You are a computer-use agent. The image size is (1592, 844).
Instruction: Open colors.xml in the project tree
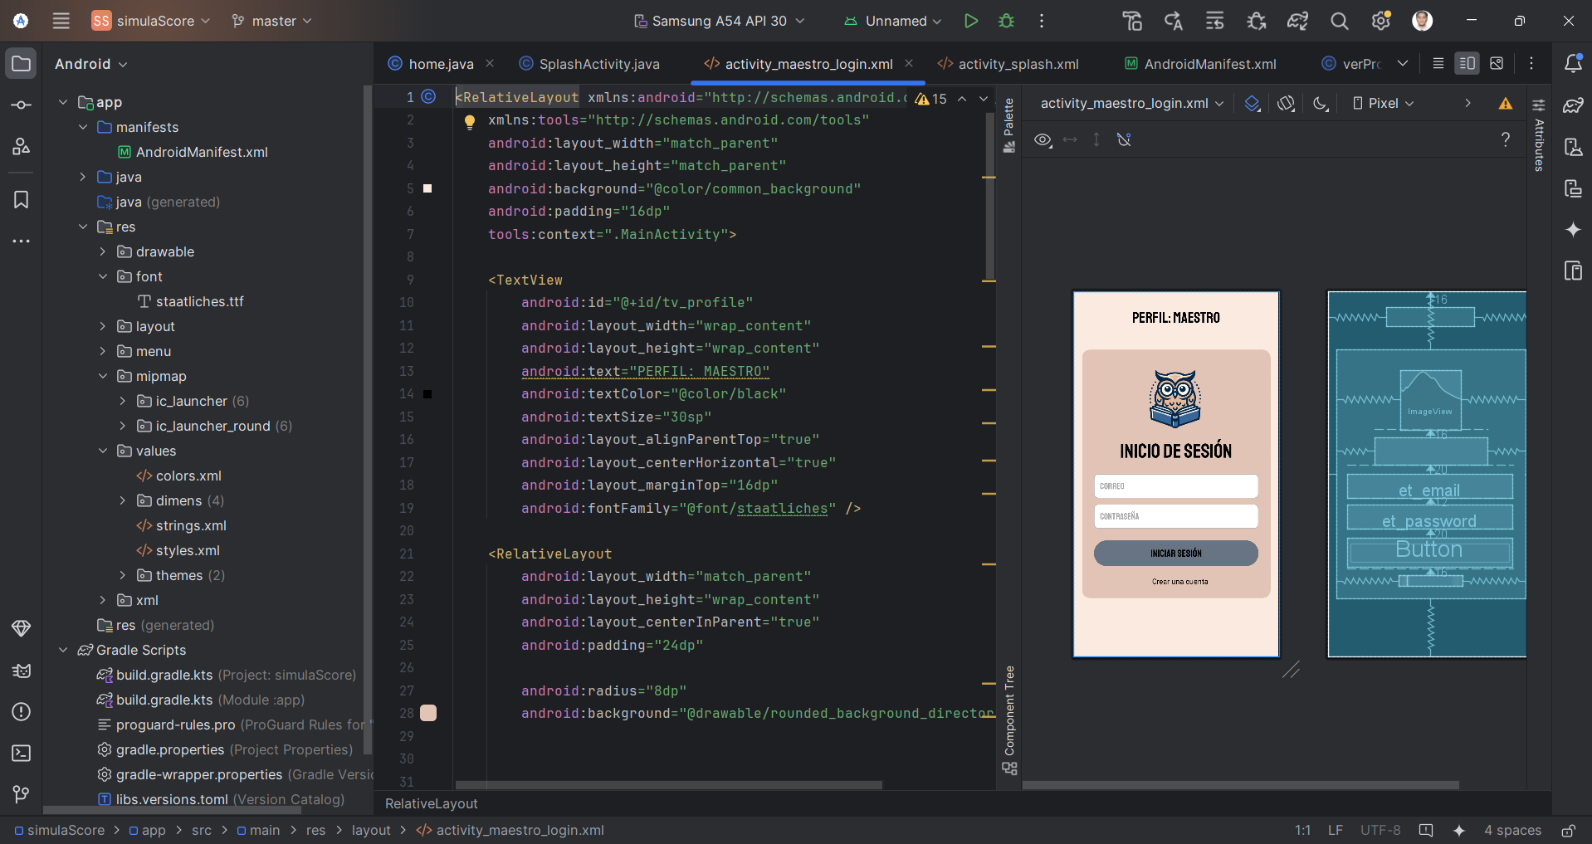click(188, 476)
